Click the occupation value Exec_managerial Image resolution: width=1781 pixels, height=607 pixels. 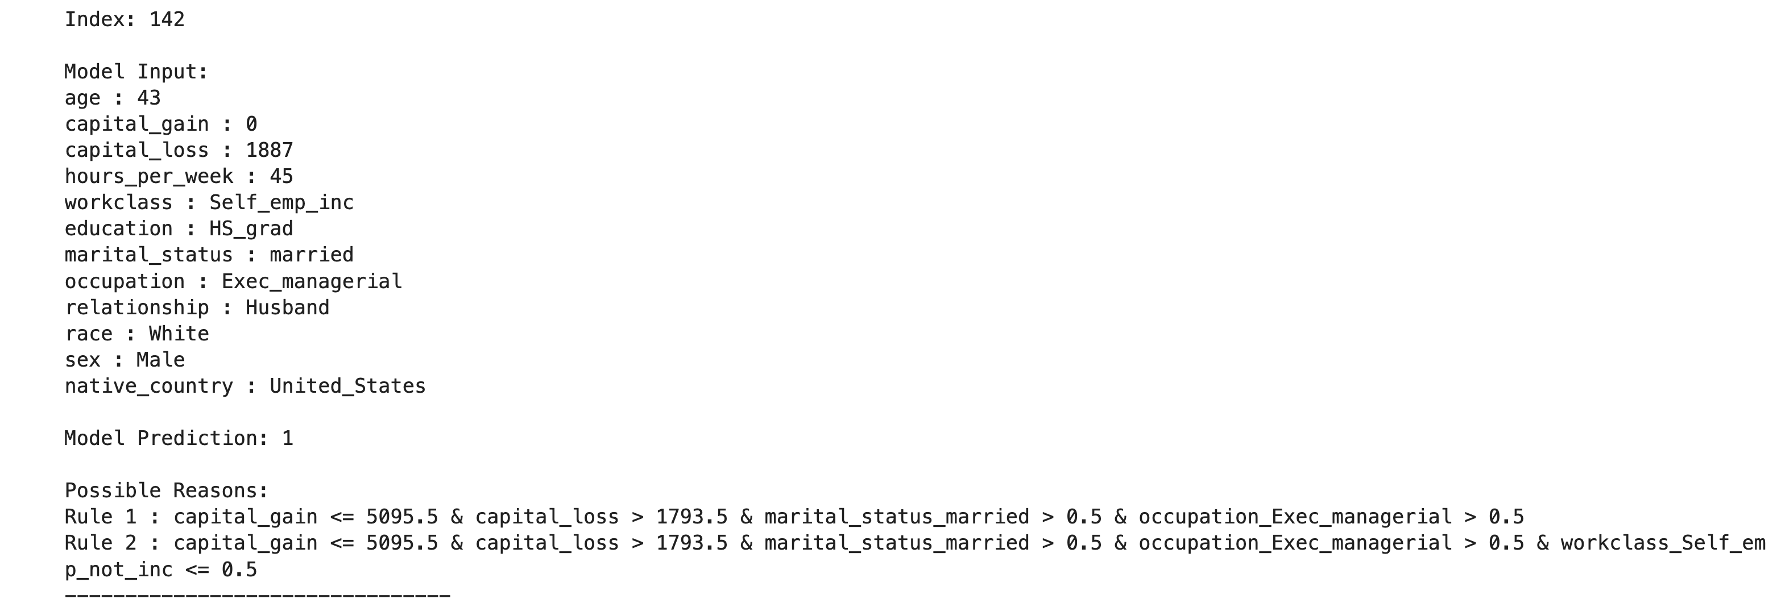point(311,281)
